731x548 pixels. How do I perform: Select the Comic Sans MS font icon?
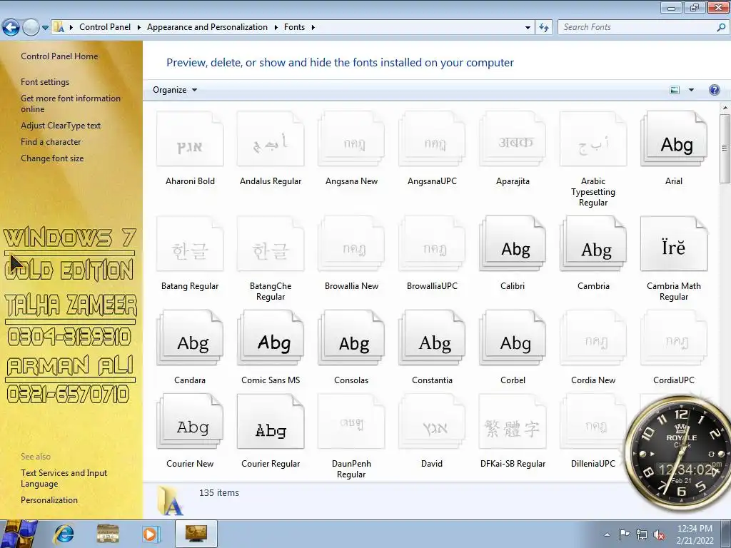271,338
